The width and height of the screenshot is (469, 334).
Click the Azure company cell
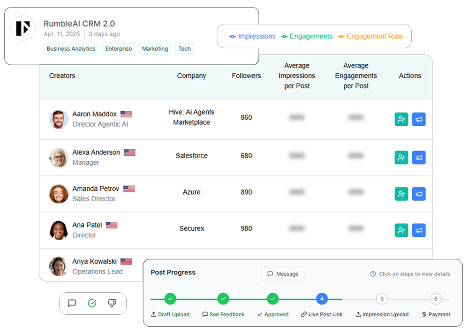191,192
